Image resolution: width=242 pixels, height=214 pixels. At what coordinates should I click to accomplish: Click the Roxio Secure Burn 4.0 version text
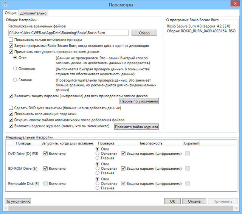[x=199, y=26]
